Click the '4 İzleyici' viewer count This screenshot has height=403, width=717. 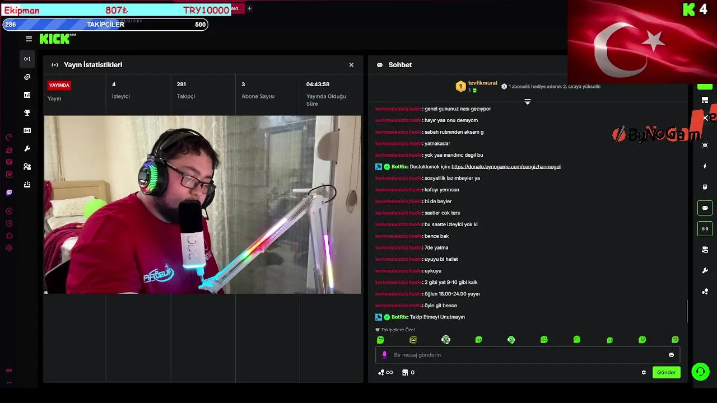pyautogui.click(x=121, y=90)
